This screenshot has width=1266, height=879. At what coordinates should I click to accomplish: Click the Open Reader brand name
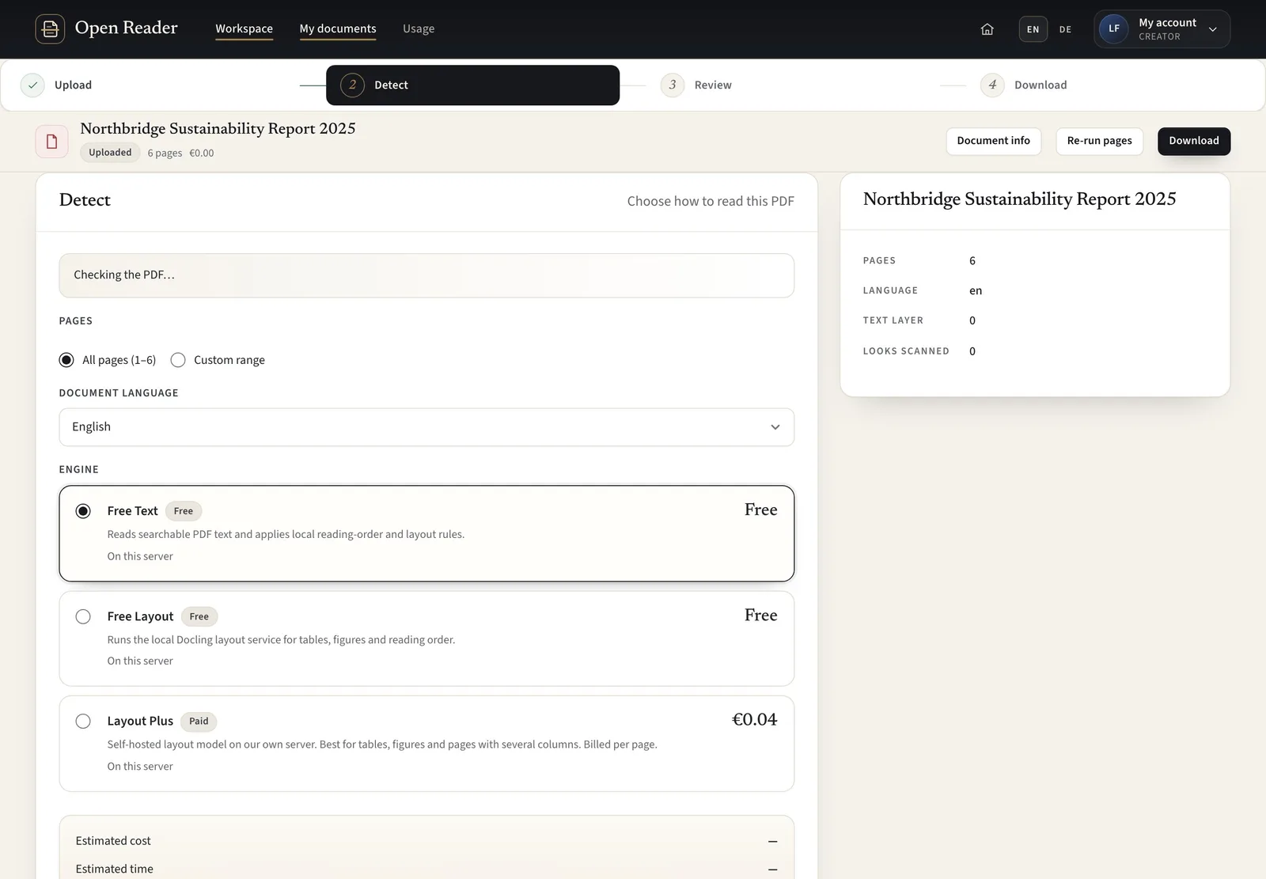(x=126, y=28)
